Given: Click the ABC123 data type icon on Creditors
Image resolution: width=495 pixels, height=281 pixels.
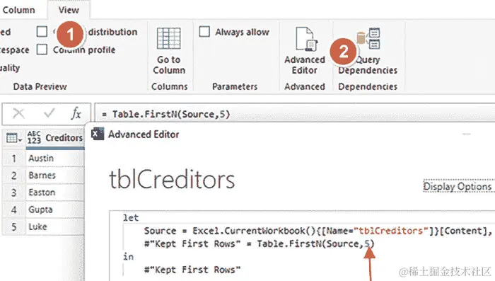Looking at the screenshot, I should tap(34, 137).
